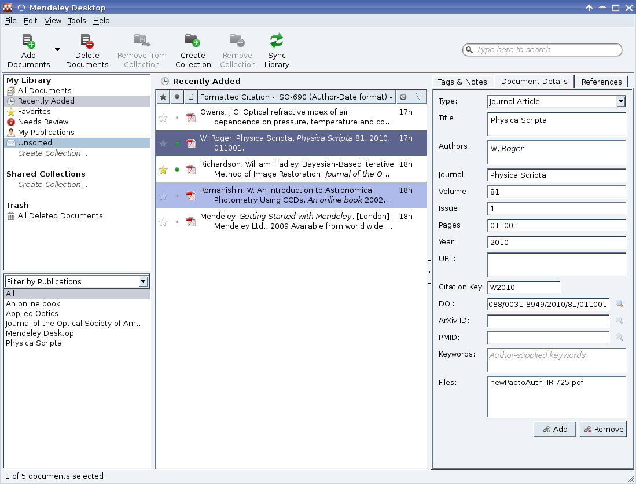Filter by 'Mendeley Desktop' publication

77,333
